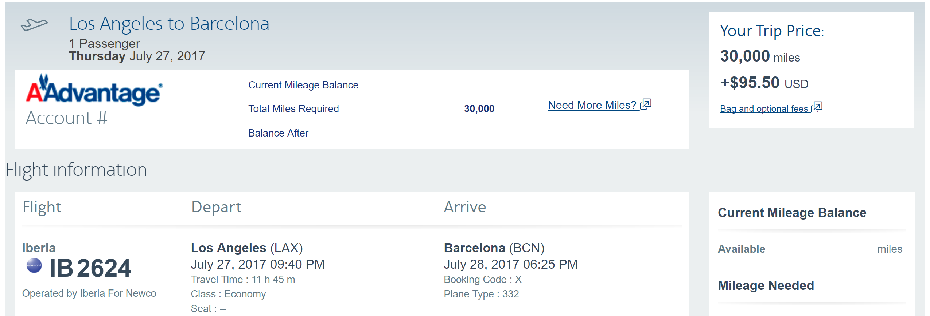Click the Your Trip Price heading
This screenshot has width=930, height=316.
click(771, 31)
